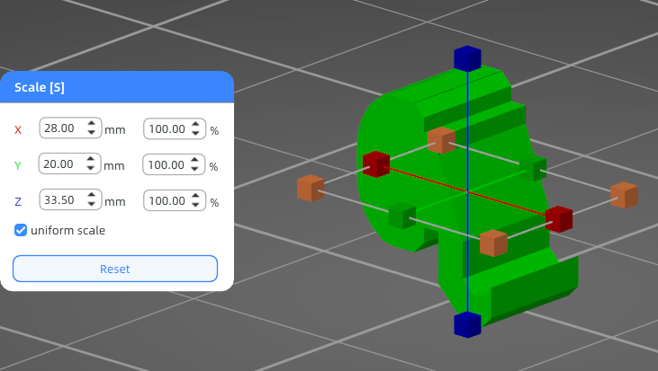Uncheck the uniform scale checkbox
The width and height of the screenshot is (658, 371).
(x=21, y=230)
